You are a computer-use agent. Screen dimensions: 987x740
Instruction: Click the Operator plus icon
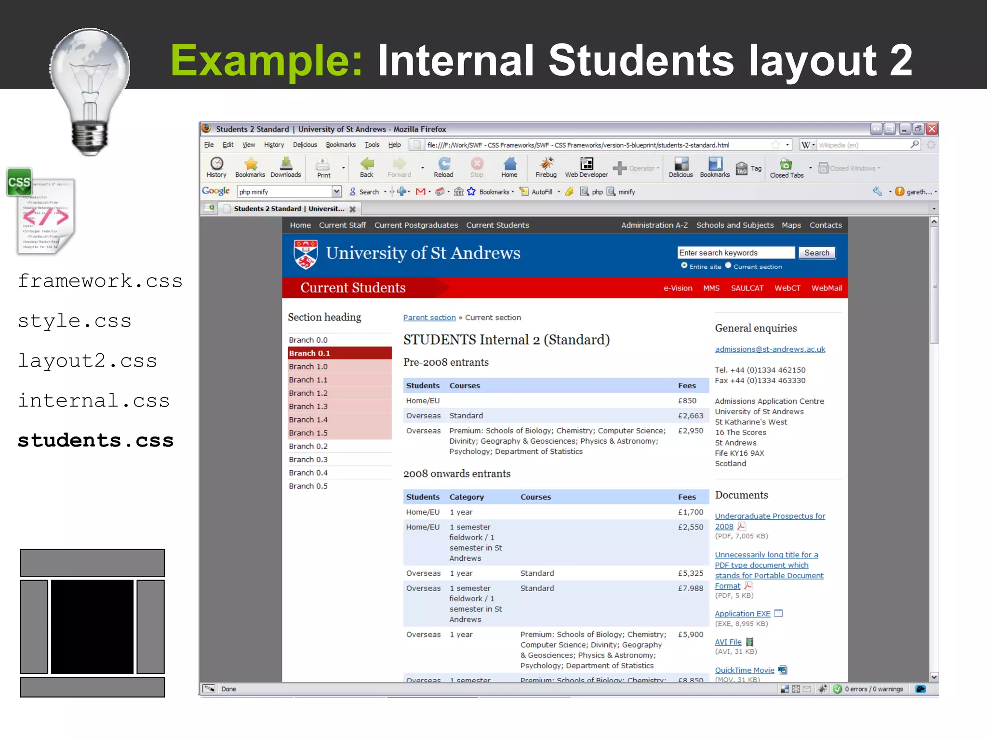(x=619, y=168)
